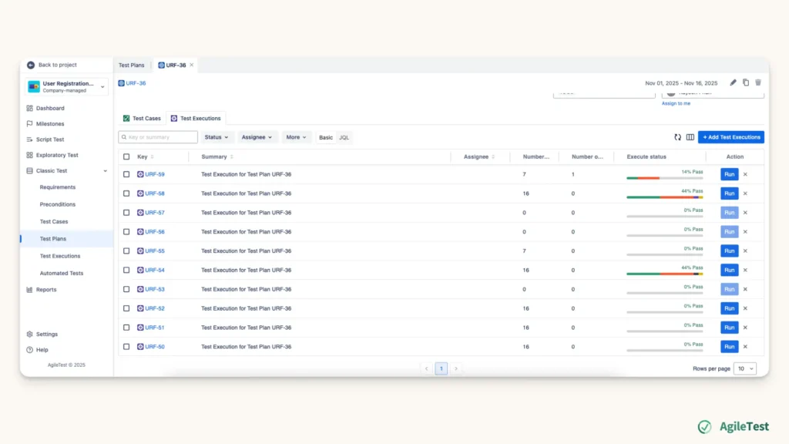Open Preconditions in the sidebar

click(57, 204)
